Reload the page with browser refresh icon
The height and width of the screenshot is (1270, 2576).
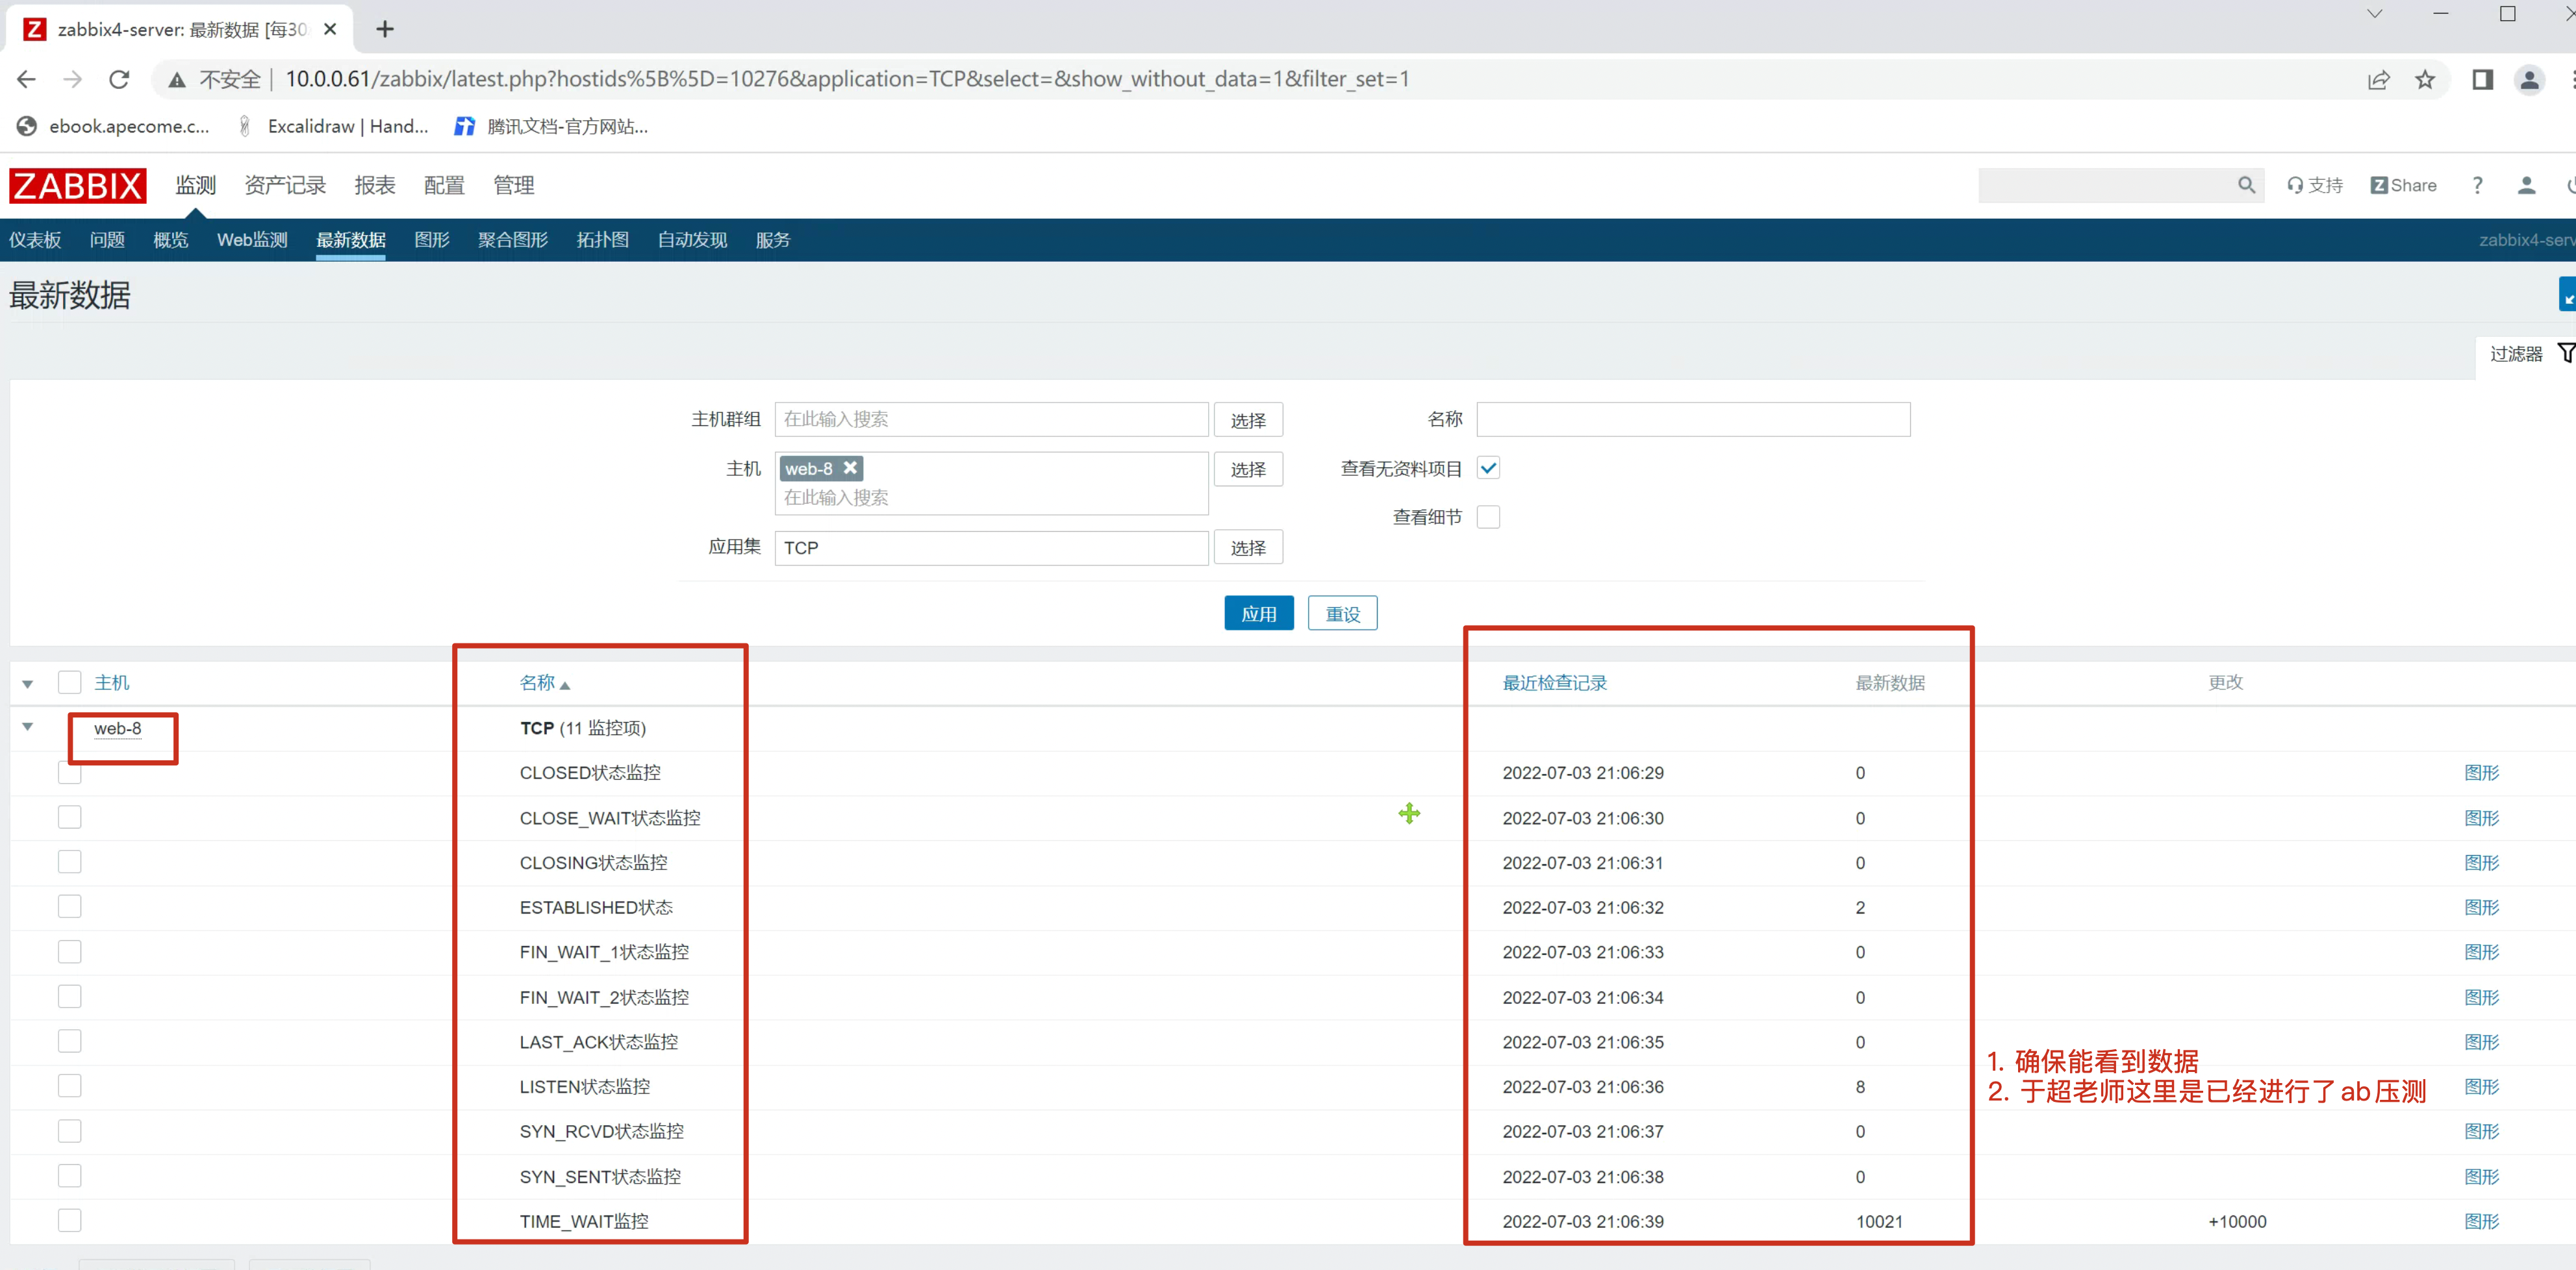click(x=119, y=80)
